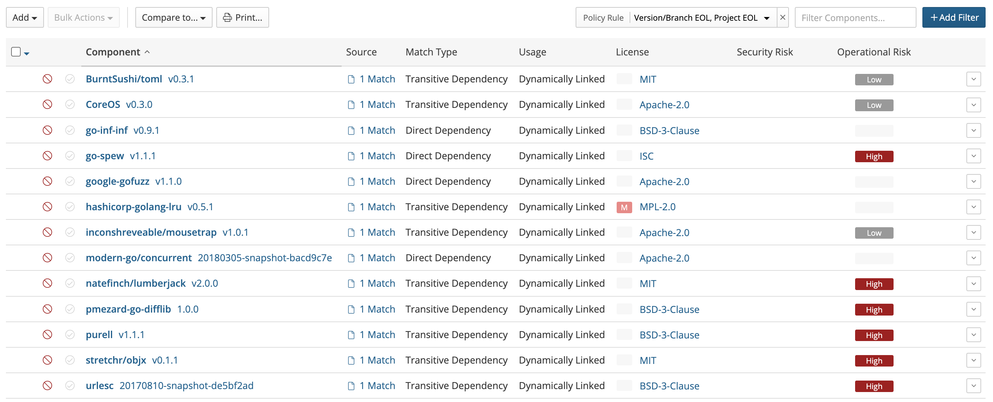Click the Add Filter button
Viewport: 993px width, 402px height.
954,17
